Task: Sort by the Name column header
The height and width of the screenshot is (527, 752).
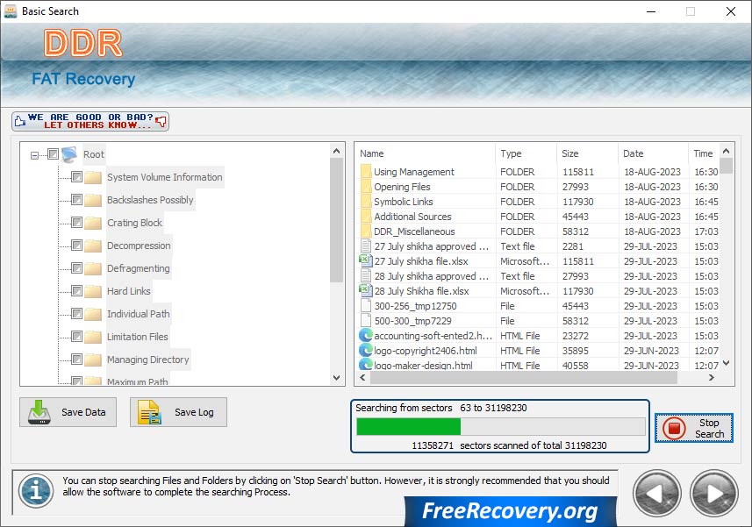Action: 426,153
